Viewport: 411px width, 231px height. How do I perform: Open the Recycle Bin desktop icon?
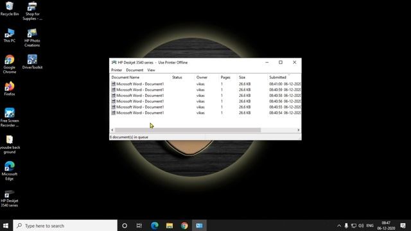(x=10, y=8)
